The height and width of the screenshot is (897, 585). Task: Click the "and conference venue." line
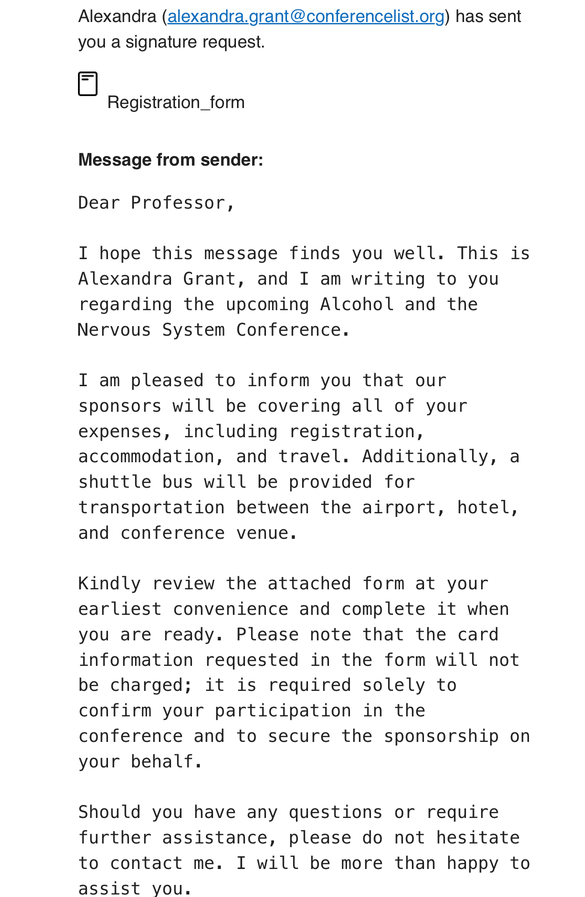pos(187,533)
